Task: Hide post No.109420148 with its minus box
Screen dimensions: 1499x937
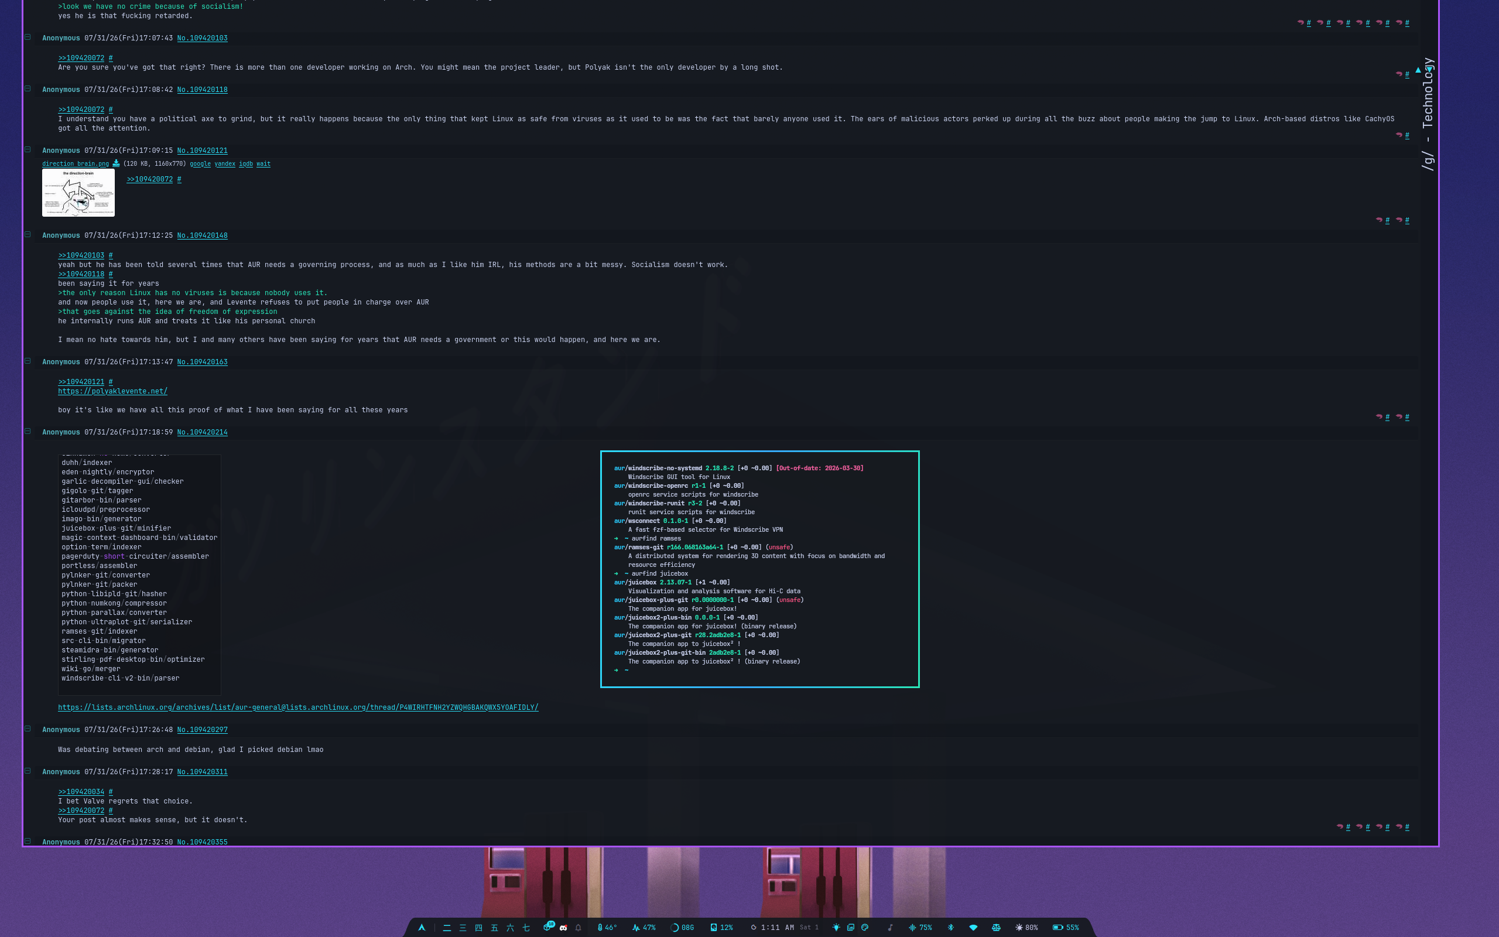Action: click(28, 234)
